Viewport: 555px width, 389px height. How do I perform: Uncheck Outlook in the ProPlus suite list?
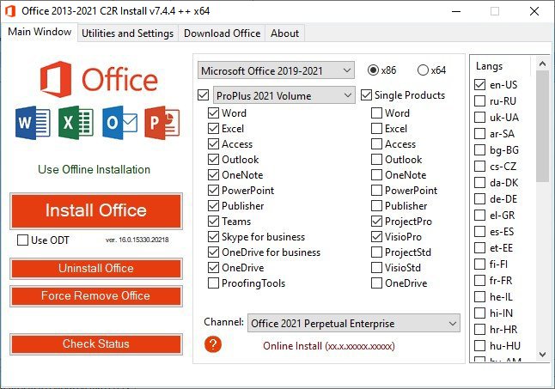point(213,159)
